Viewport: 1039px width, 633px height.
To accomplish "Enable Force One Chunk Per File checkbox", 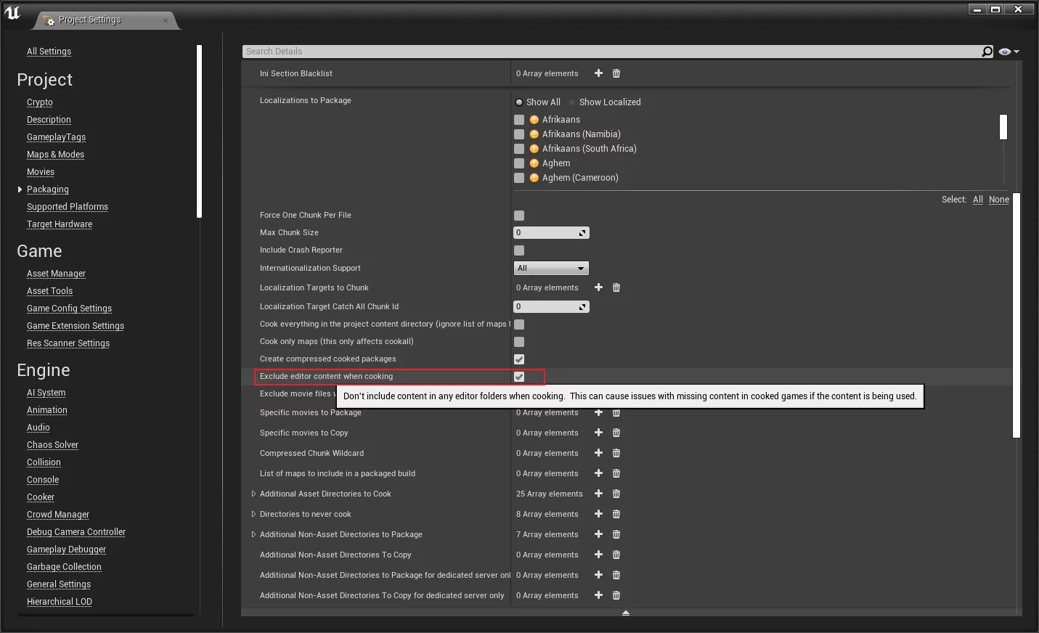I will pyautogui.click(x=519, y=216).
